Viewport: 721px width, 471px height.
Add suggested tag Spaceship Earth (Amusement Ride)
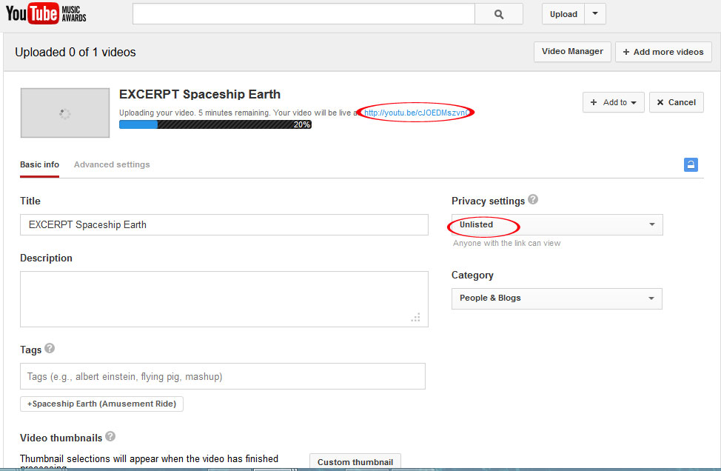[x=101, y=404]
